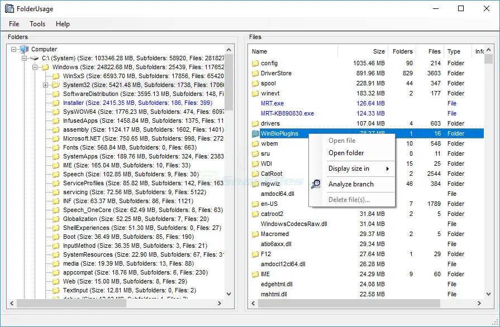Click the spool folder icon
This screenshot has height=327, width=500.
[255, 83]
